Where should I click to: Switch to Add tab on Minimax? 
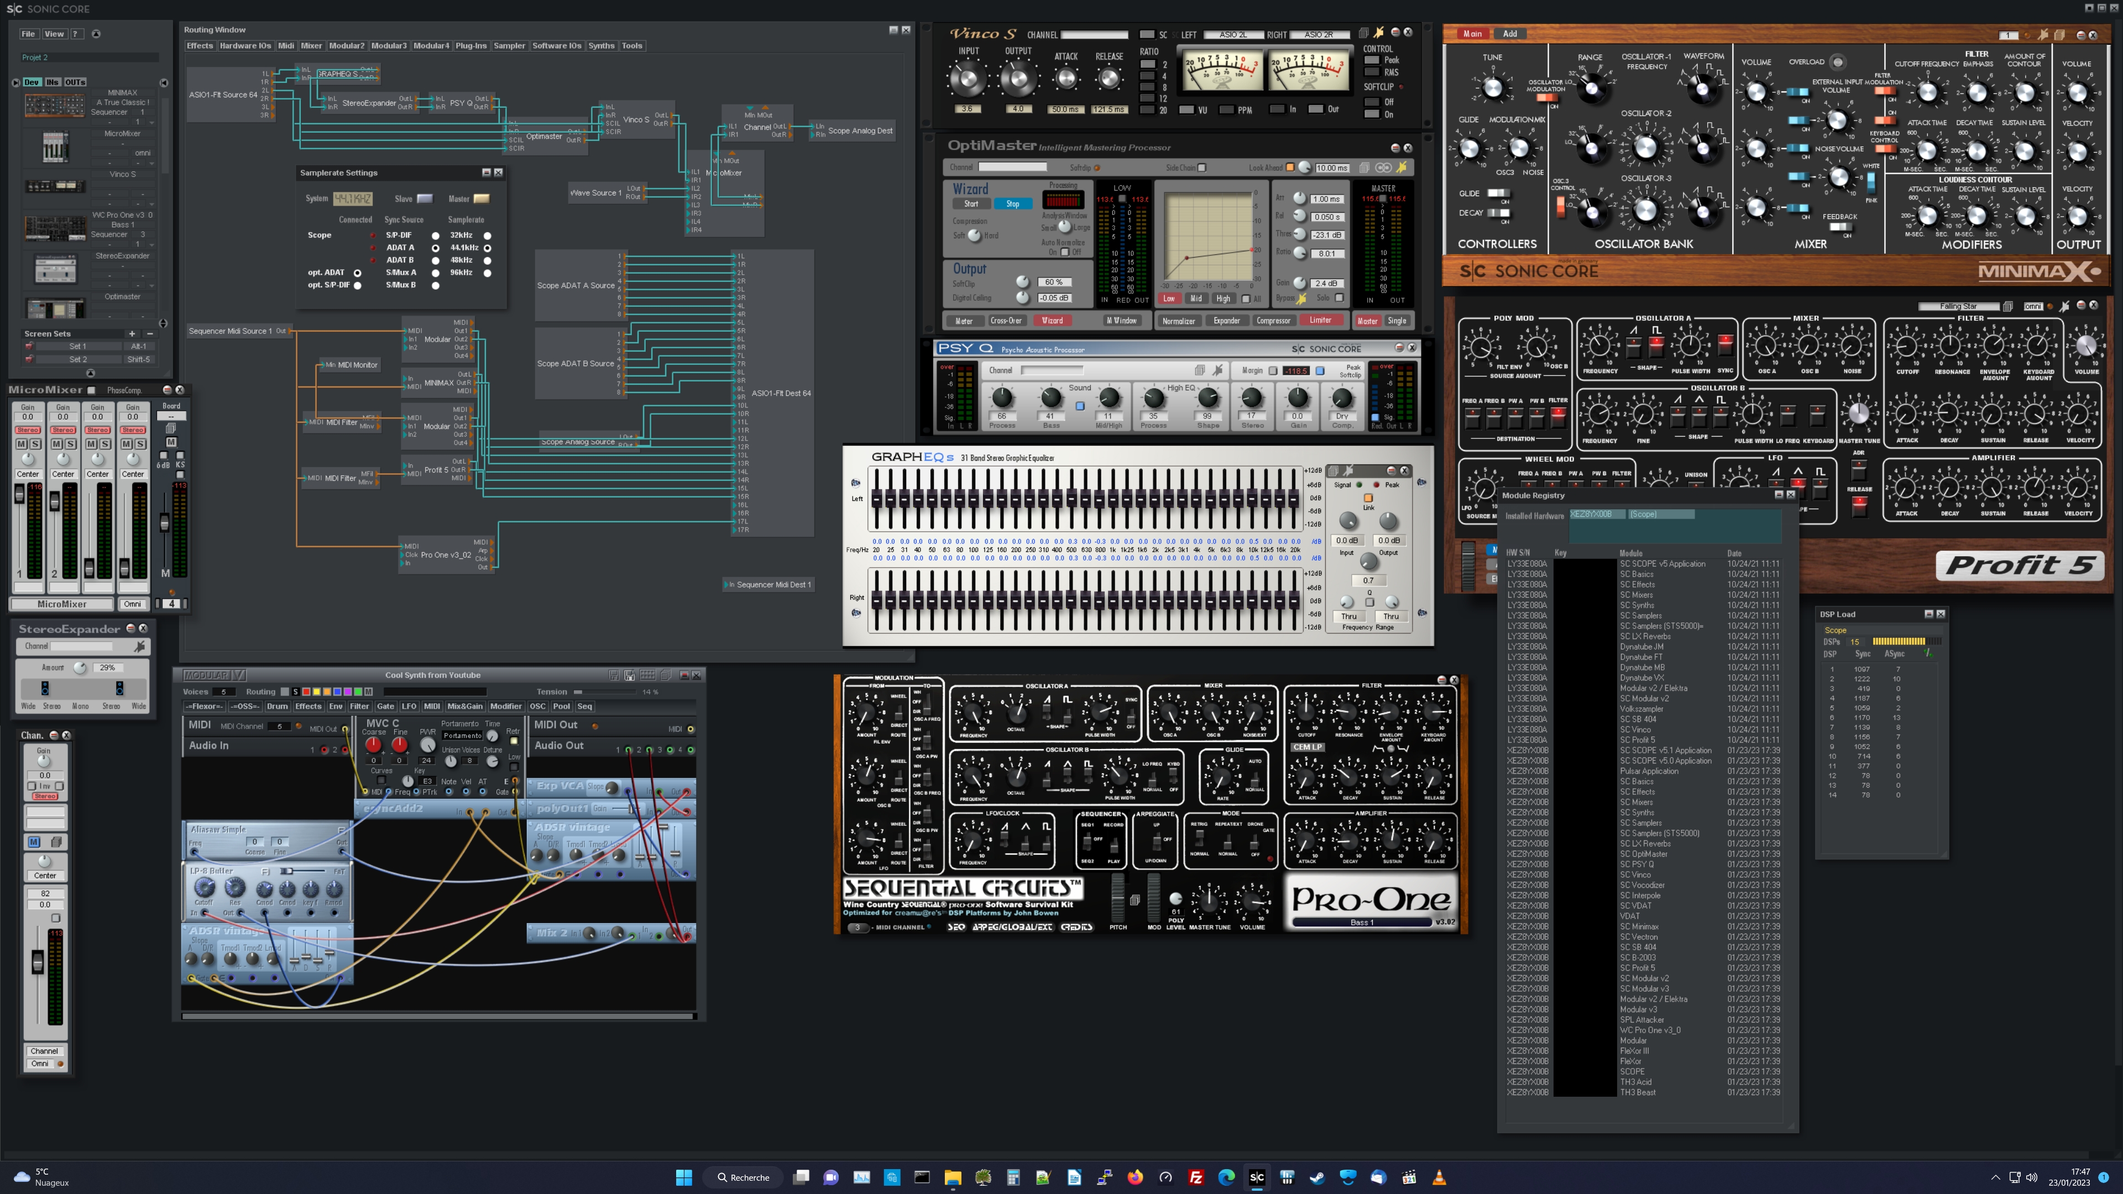point(1510,34)
